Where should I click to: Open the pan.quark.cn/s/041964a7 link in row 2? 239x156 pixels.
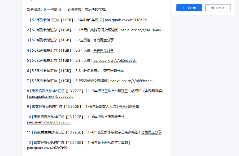coord(142,30)
